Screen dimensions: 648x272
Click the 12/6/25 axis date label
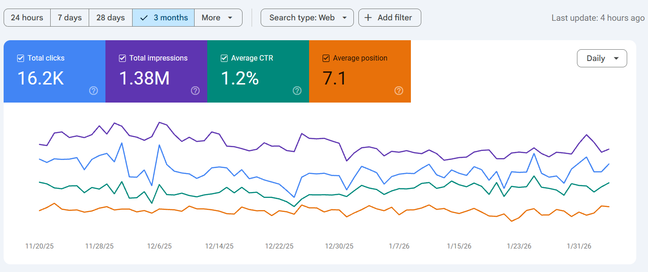(x=159, y=246)
